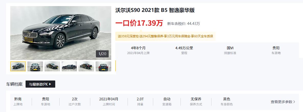This screenshot has height=112, width=303.
Task: Click the 1/20 image counter badge
Action: tap(102, 54)
